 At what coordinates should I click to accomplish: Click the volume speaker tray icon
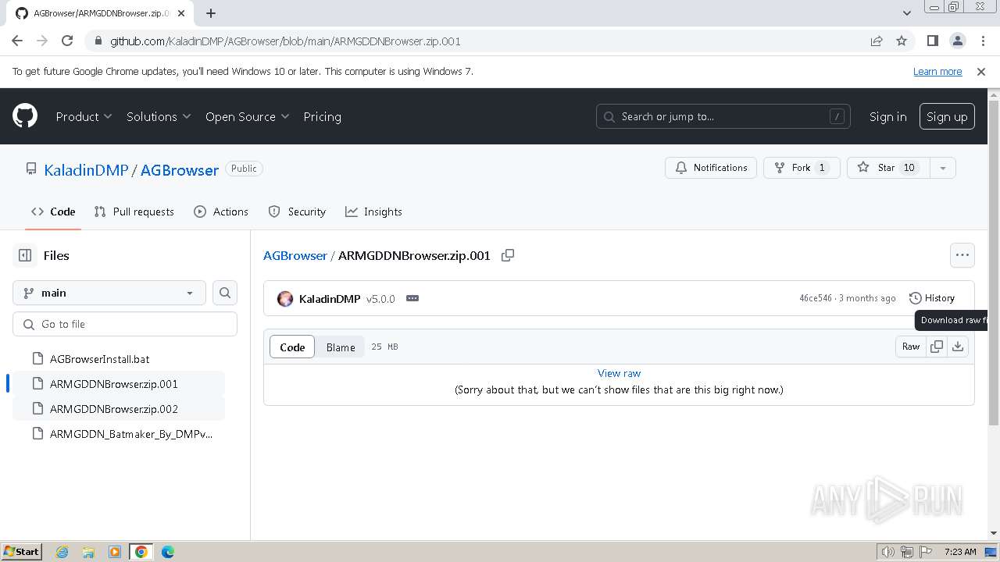tap(887, 552)
